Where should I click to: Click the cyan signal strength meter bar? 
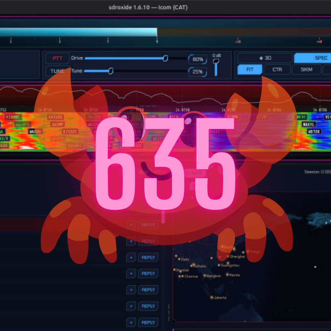pos(78,32)
